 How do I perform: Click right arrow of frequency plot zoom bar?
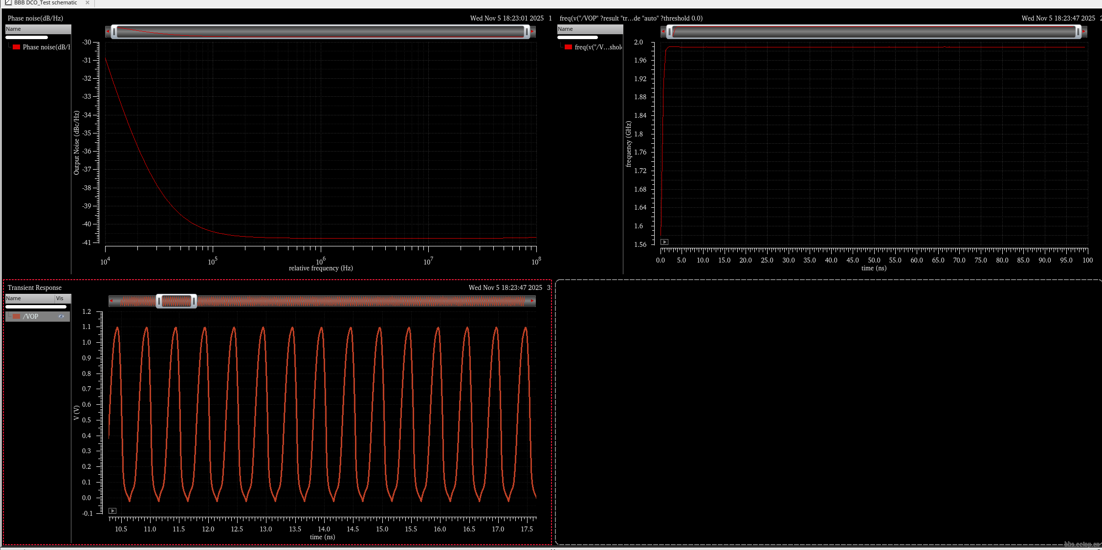click(x=1084, y=32)
